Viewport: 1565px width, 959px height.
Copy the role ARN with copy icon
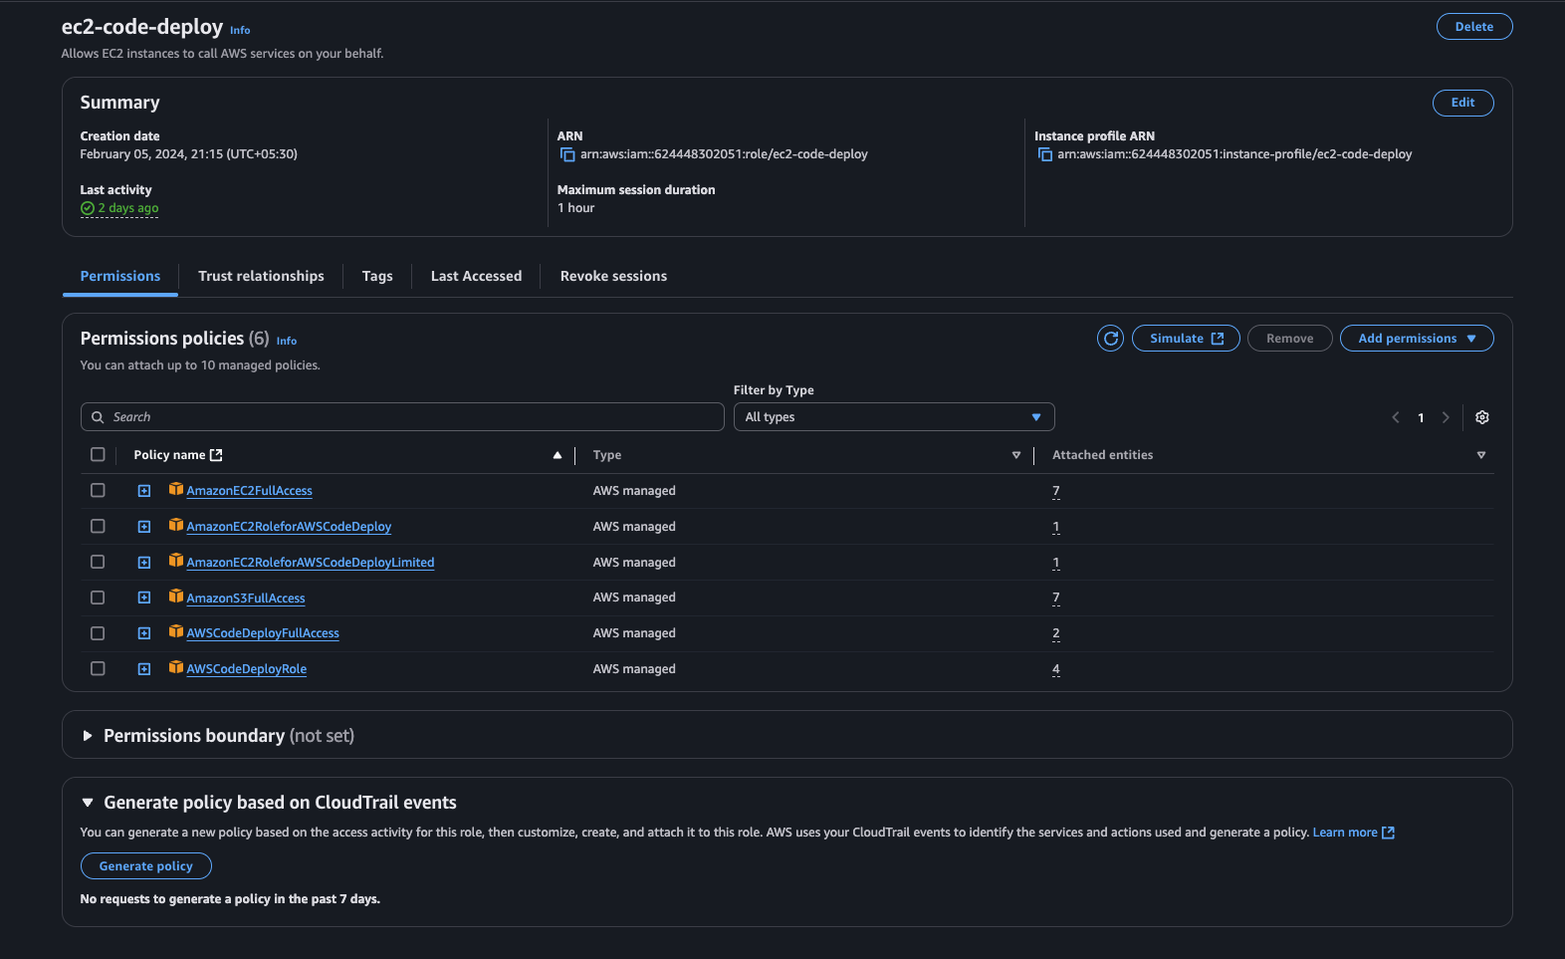(x=567, y=154)
